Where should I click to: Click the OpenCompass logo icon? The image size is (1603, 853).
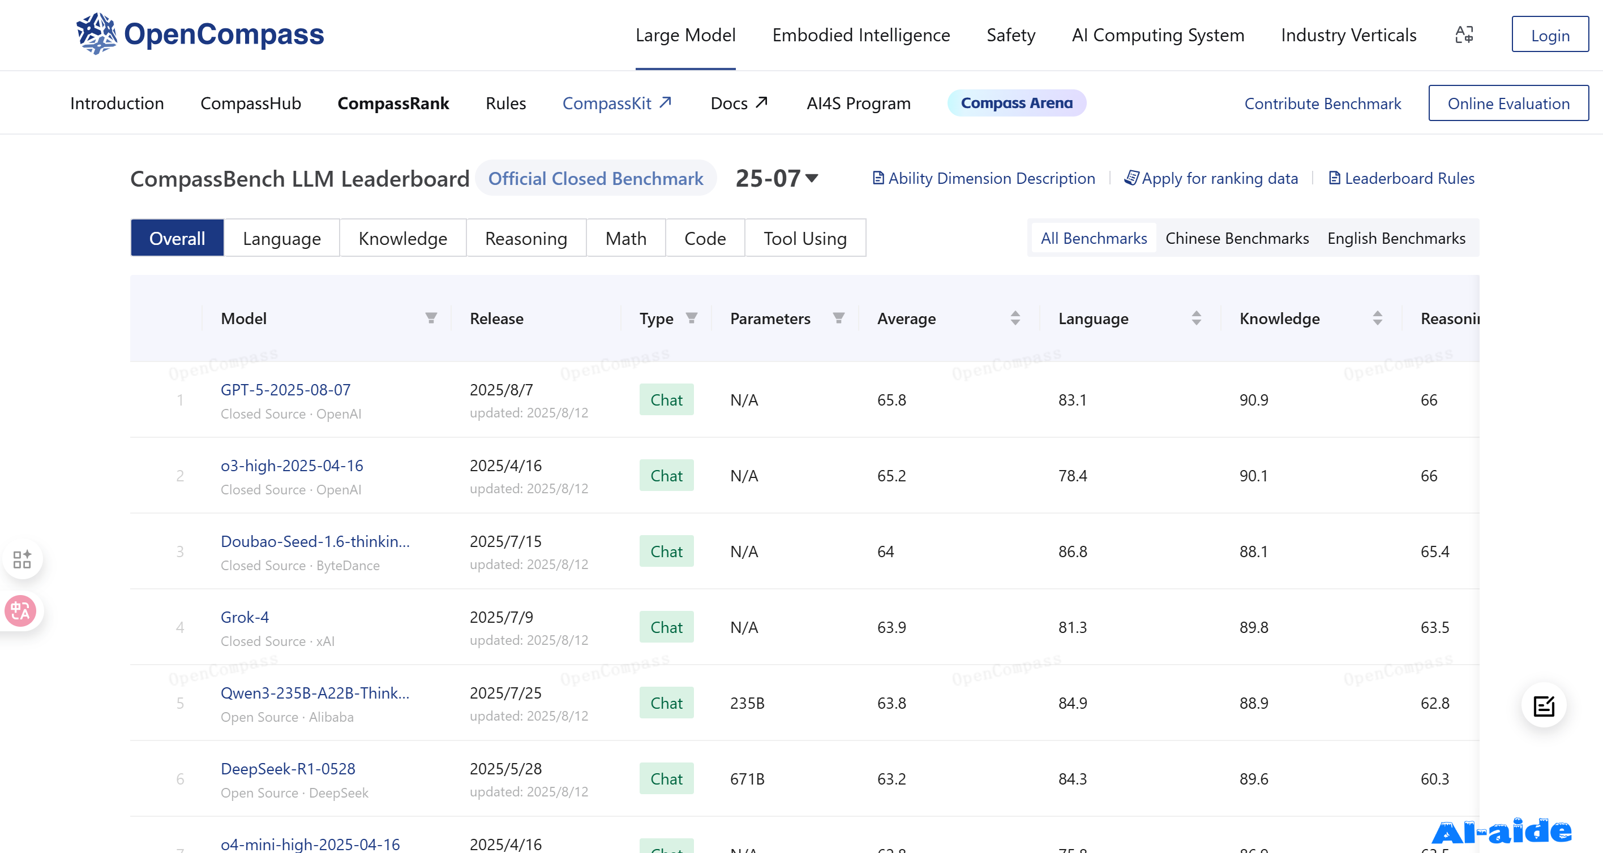(x=96, y=33)
